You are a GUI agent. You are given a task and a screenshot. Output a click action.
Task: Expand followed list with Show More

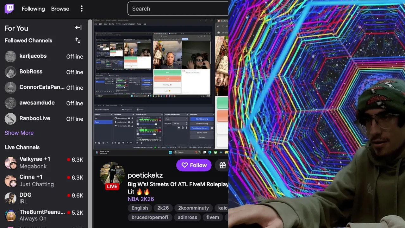[x=19, y=133]
